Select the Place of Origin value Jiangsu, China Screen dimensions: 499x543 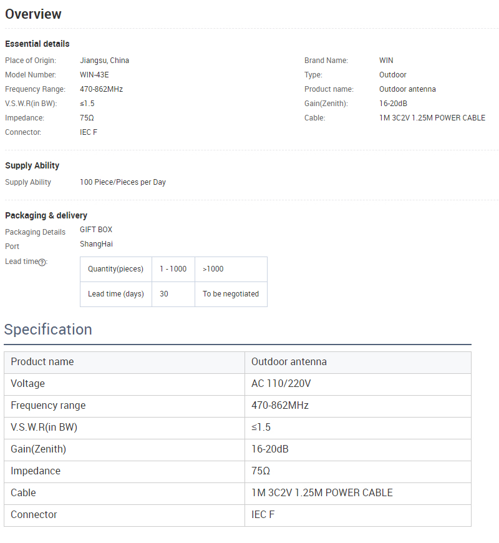coord(104,61)
